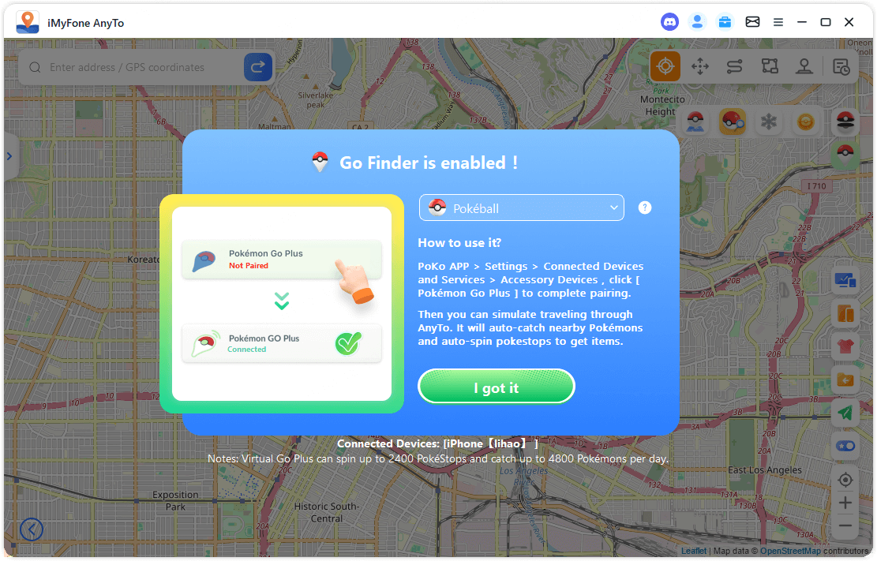Open the historical records icon
Viewport: 877px width, 561px height.
coord(841,67)
